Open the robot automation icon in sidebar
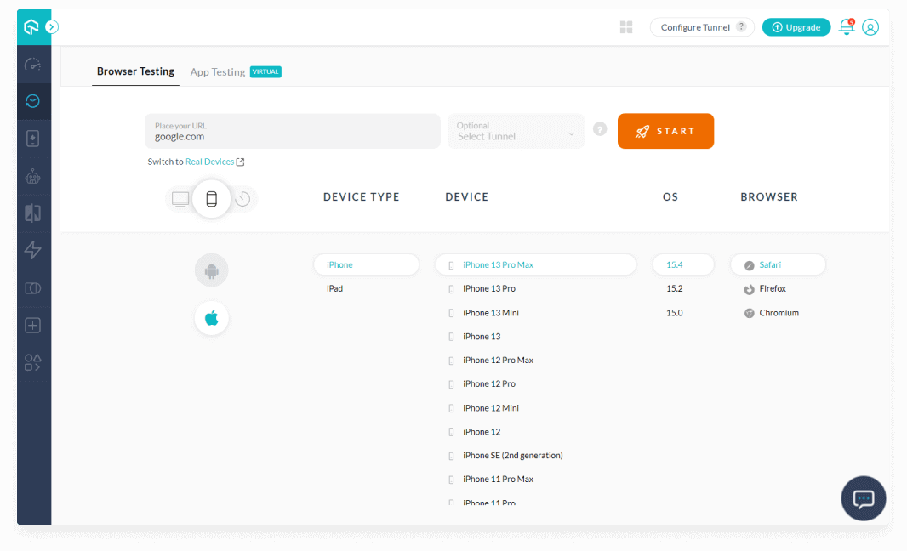This screenshot has height=551, width=907. 33,176
